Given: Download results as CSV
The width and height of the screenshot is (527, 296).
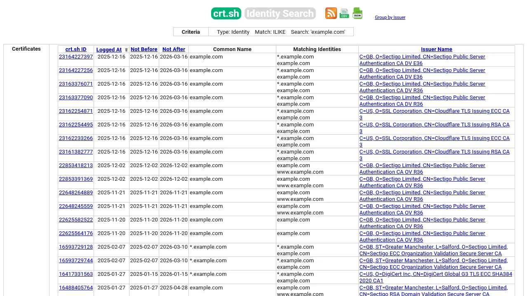Looking at the screenshot, I should 344,13.
